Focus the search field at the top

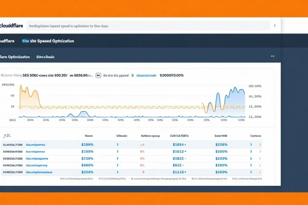pyautogui.click(x=146, y=26)
